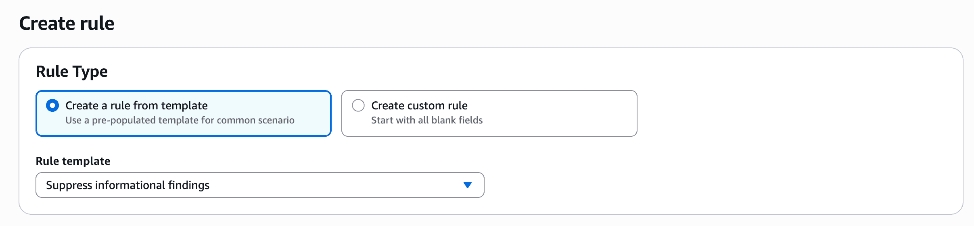Click the "Create custom rule" label text

(x=419, y=105)
